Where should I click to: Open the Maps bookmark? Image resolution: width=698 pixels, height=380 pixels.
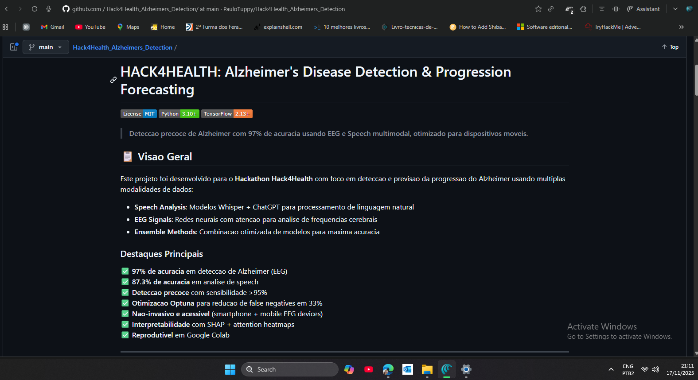pos(128,27)
